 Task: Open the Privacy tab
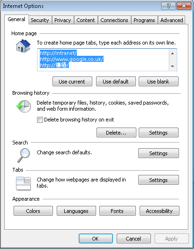pos(63,20)
